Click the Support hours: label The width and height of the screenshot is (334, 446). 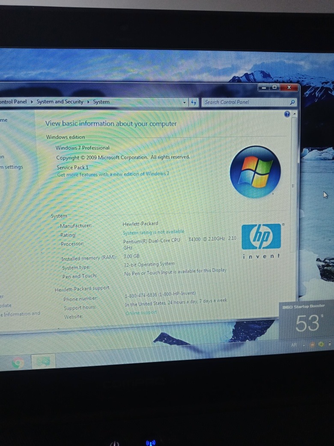point(80,307)
